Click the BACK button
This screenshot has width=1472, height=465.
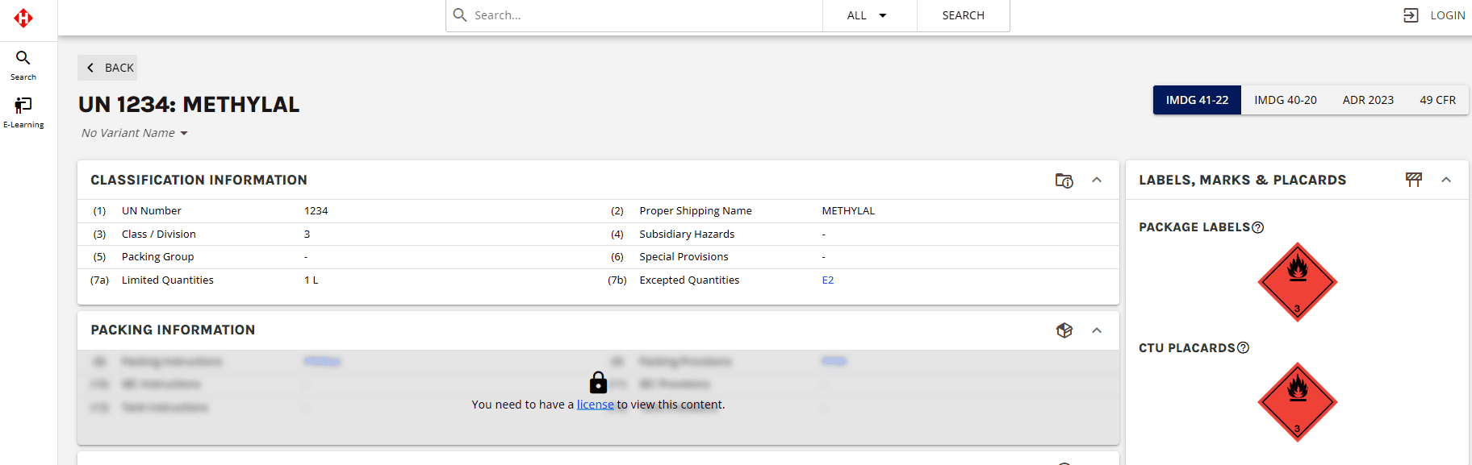(107, 68)
